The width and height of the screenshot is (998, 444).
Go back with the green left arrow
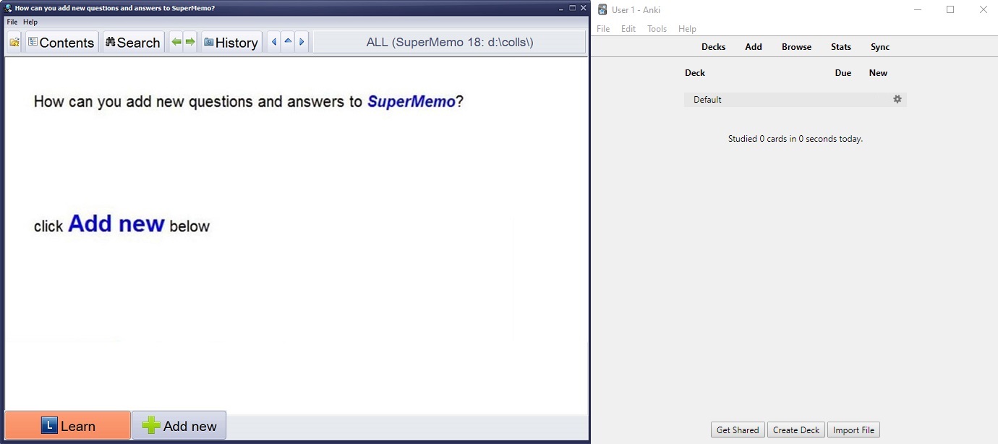(176, 42)
